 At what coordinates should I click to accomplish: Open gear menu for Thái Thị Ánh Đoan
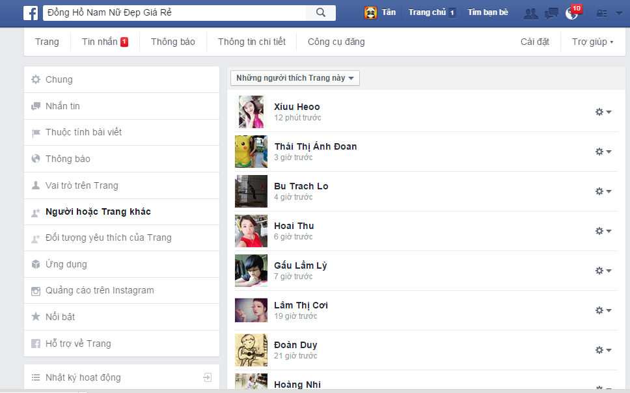(603, 152)
